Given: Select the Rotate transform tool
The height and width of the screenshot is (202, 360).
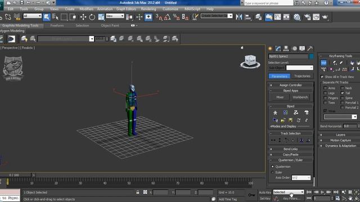Looking at the screenshot, I should click(92, 17).
